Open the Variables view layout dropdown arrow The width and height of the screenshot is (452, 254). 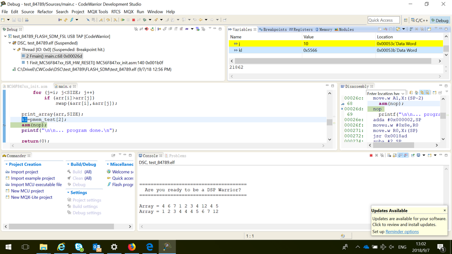(x=404, y=29)
